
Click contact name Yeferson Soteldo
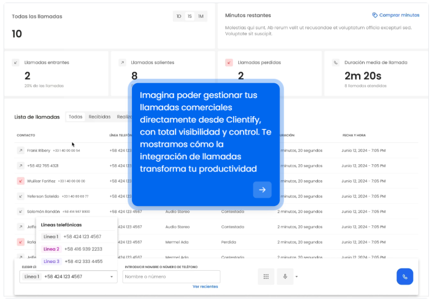pyautogui.click(x=43, y=196)
